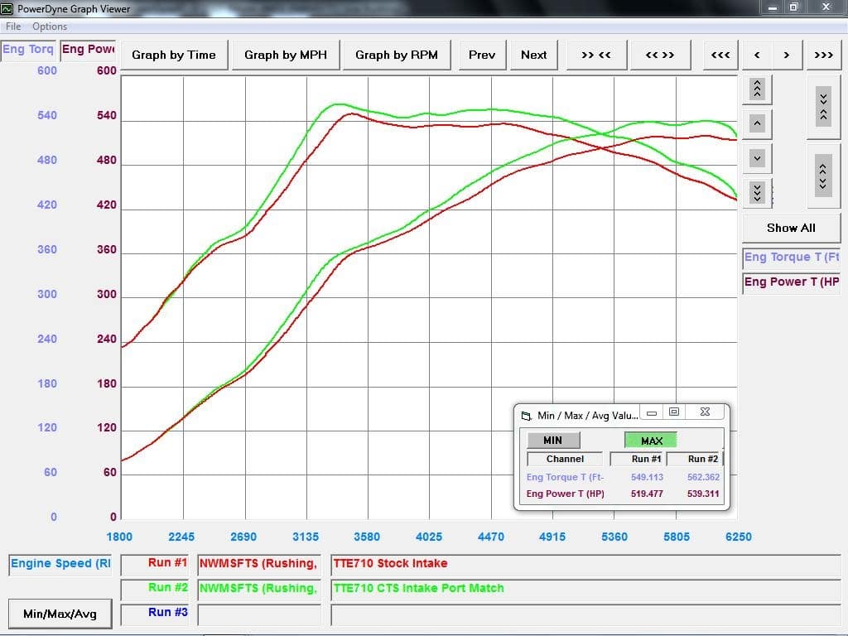Click the lower double-chevron scale icon far right

[x=823, y=175]
